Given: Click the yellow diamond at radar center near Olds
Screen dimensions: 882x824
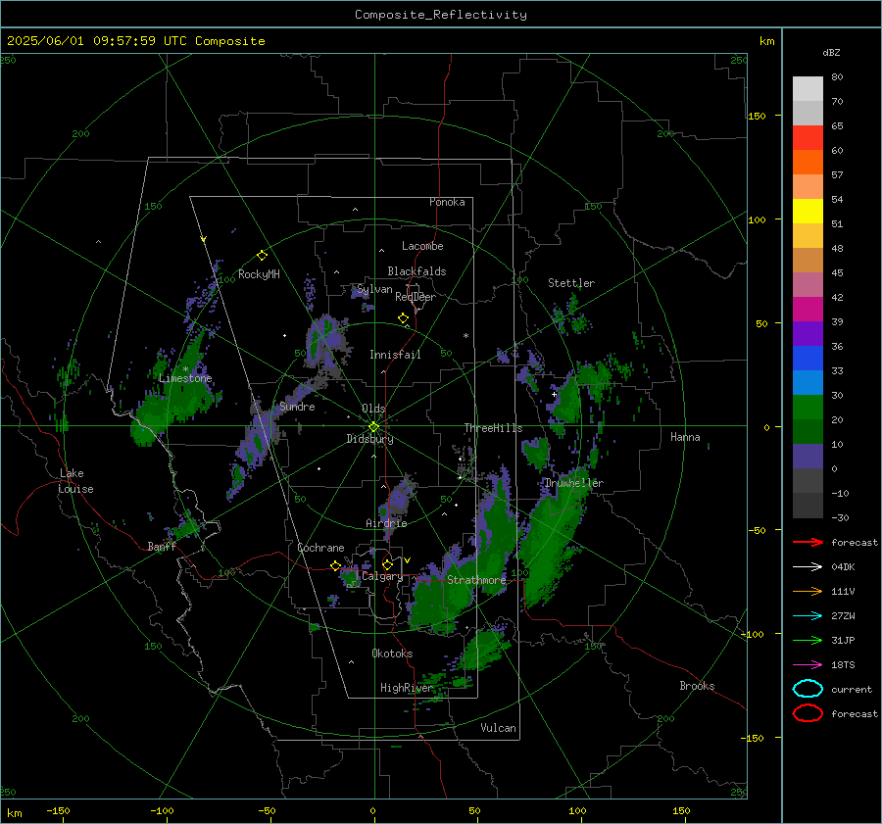Looking at the screenshot, I should [373, 427].
